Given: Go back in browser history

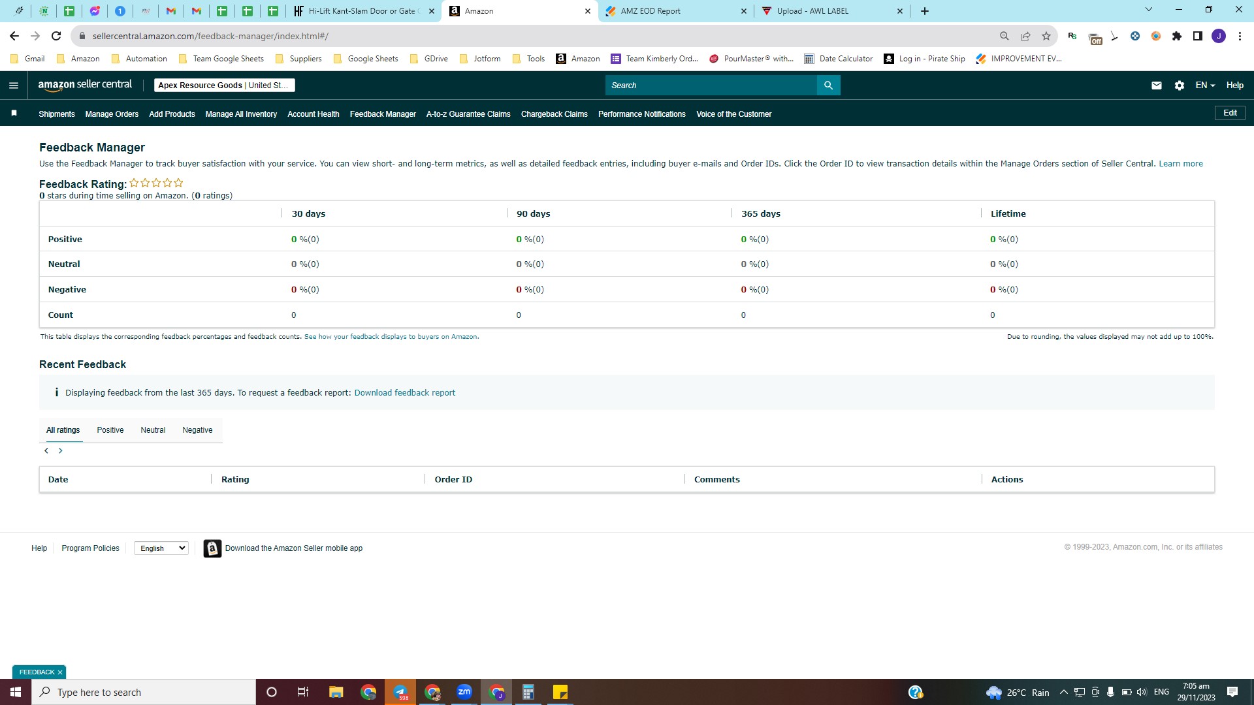Looking at the screenshot, I should tap(14, 36).
